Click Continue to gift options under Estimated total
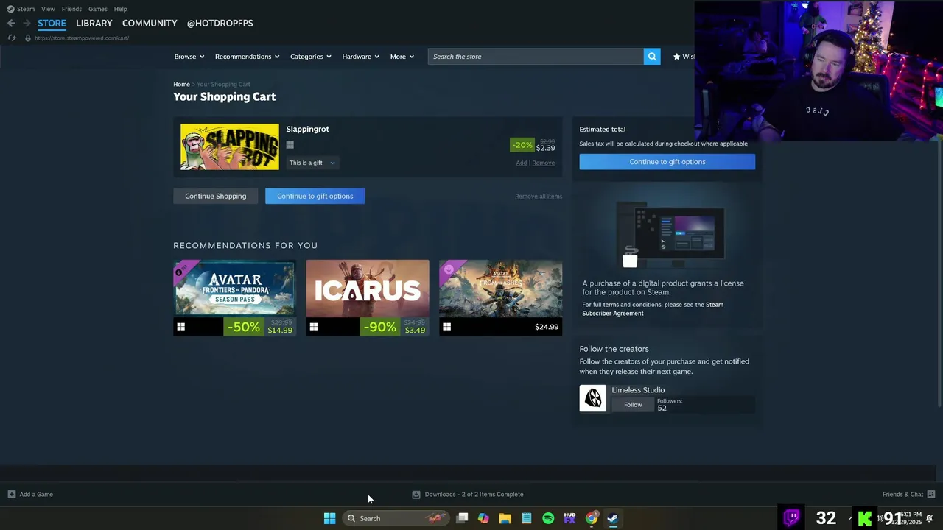 click(x=667, y=162)
